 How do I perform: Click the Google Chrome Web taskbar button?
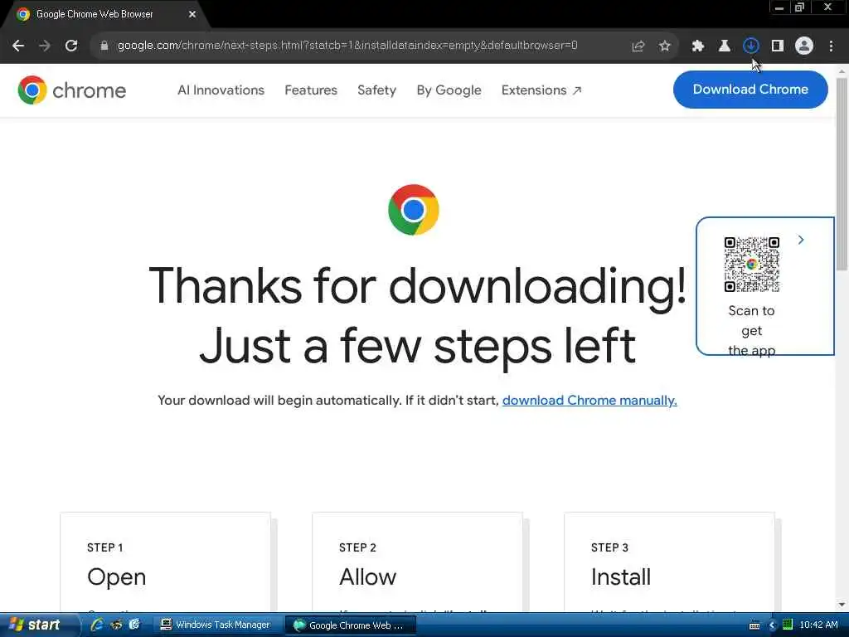pyautogui.click(x=351, y=625)
